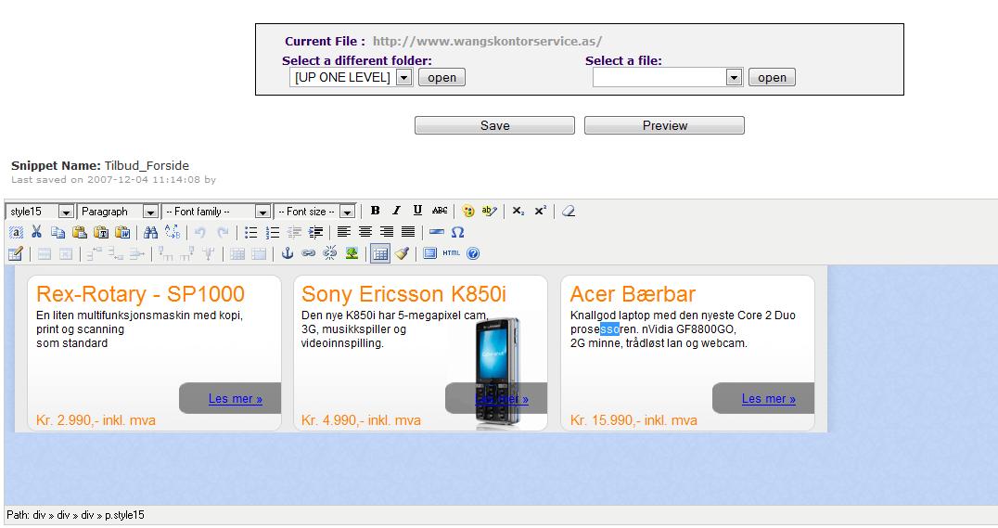Viewport: 998px width, 528px height.
Task: Click the insert link chain icon
Action: [x=309, y=253]
